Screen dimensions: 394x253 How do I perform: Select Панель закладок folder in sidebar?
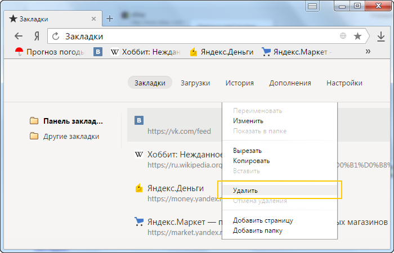(66, 121)
